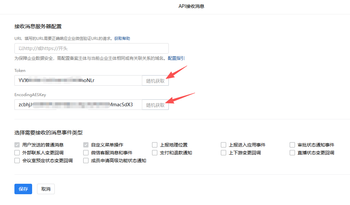Enable 外部联系人变更回调 checkbox
Image resolution: width=350 pixels, height=205 pixels.
(x=17, y=153)
